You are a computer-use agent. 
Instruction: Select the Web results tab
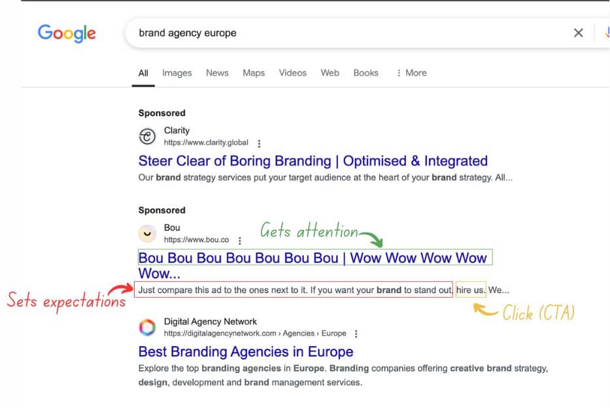(x=330, y=73)
